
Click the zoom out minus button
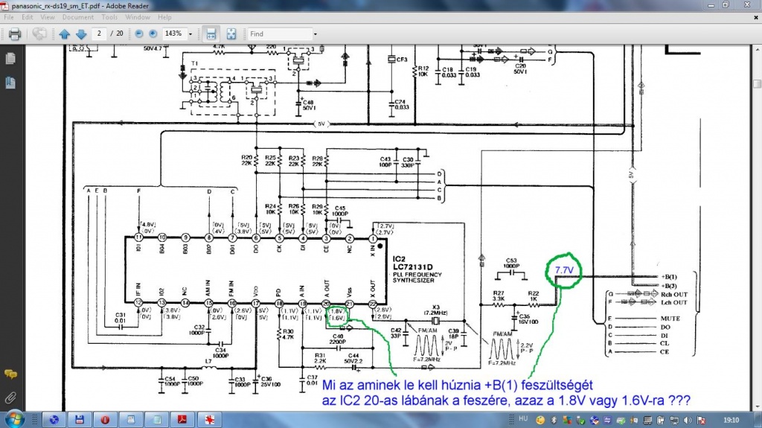pos(139,33)
